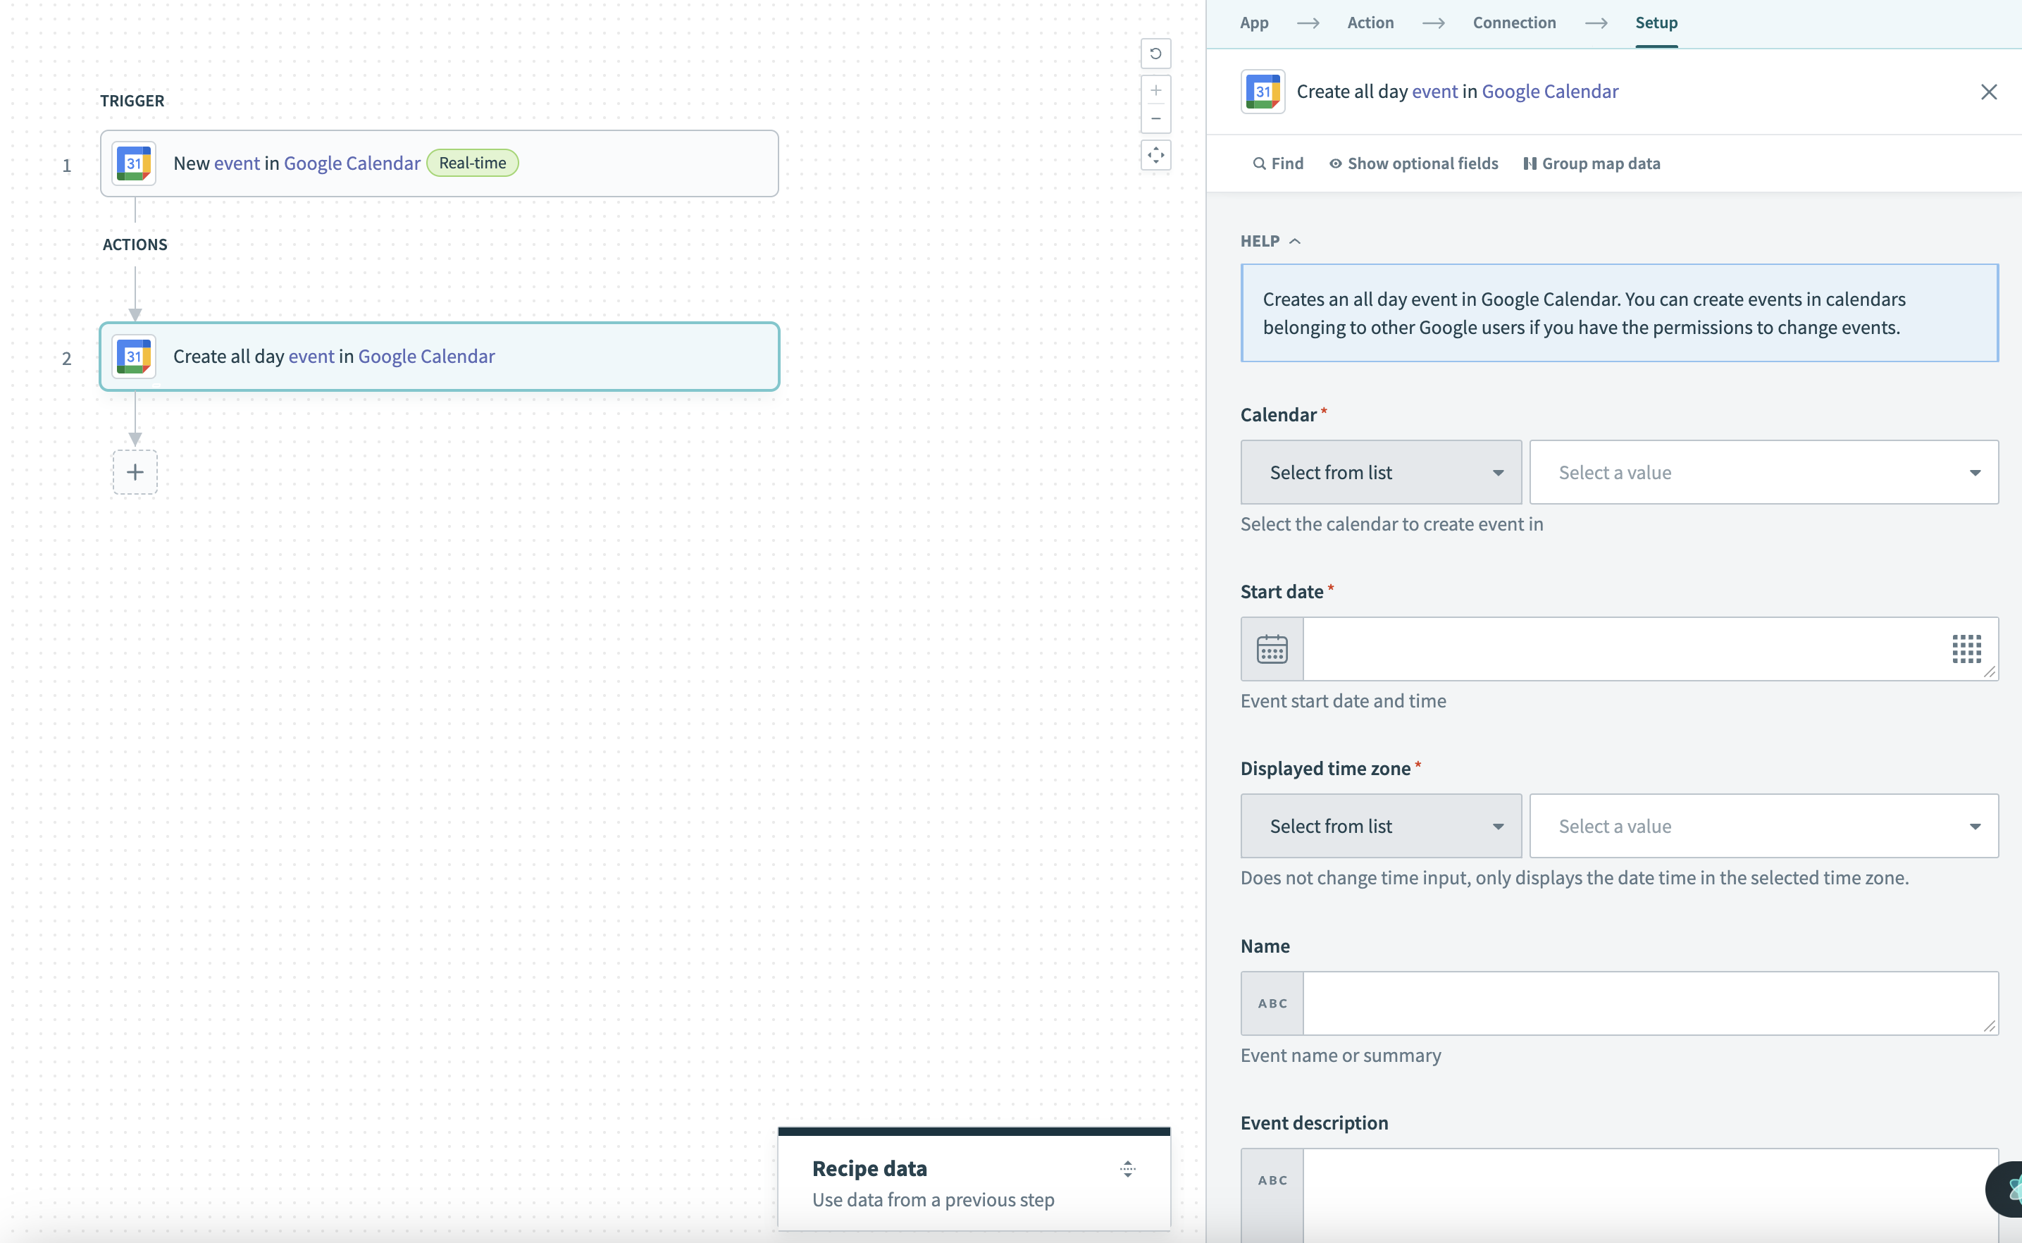This screenshot has height=1243, width=2022.
Task: Select trigger step New event in Google Calendar
Action: tap(439, 163)
